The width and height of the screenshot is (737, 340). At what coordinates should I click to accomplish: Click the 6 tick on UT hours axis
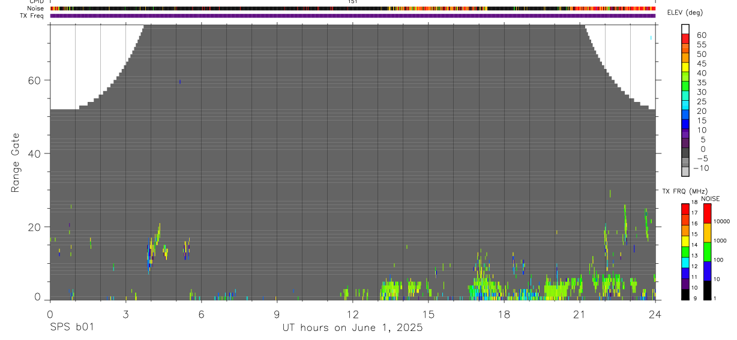point(201,314)
